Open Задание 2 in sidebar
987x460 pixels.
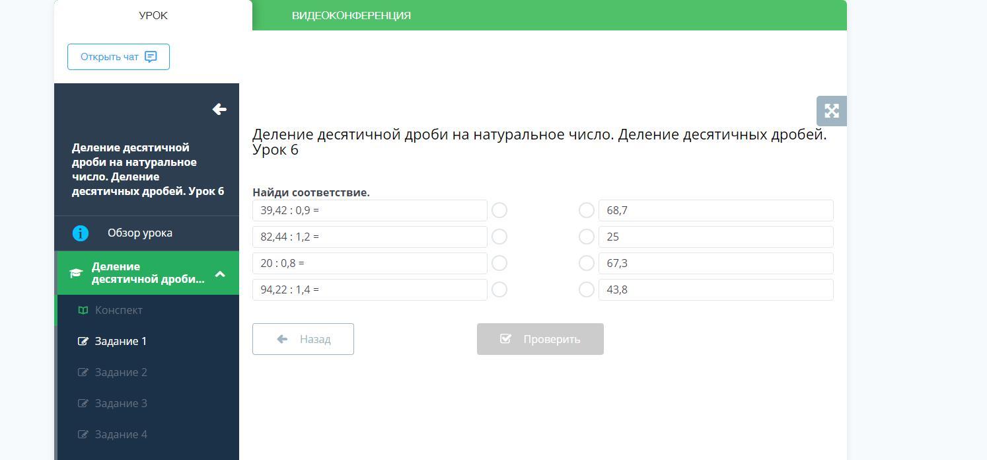click(x=121, y=372)
